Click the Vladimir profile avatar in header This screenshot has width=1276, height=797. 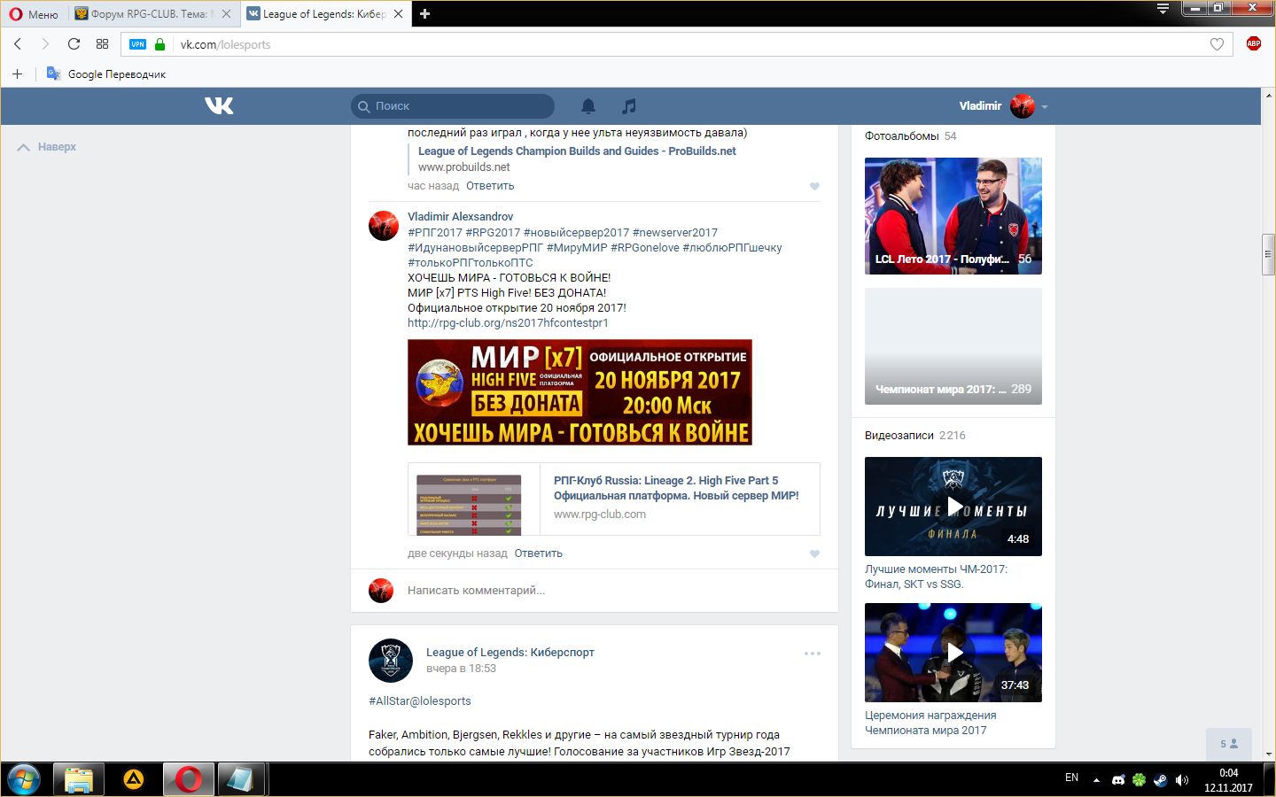(1023, 106)
